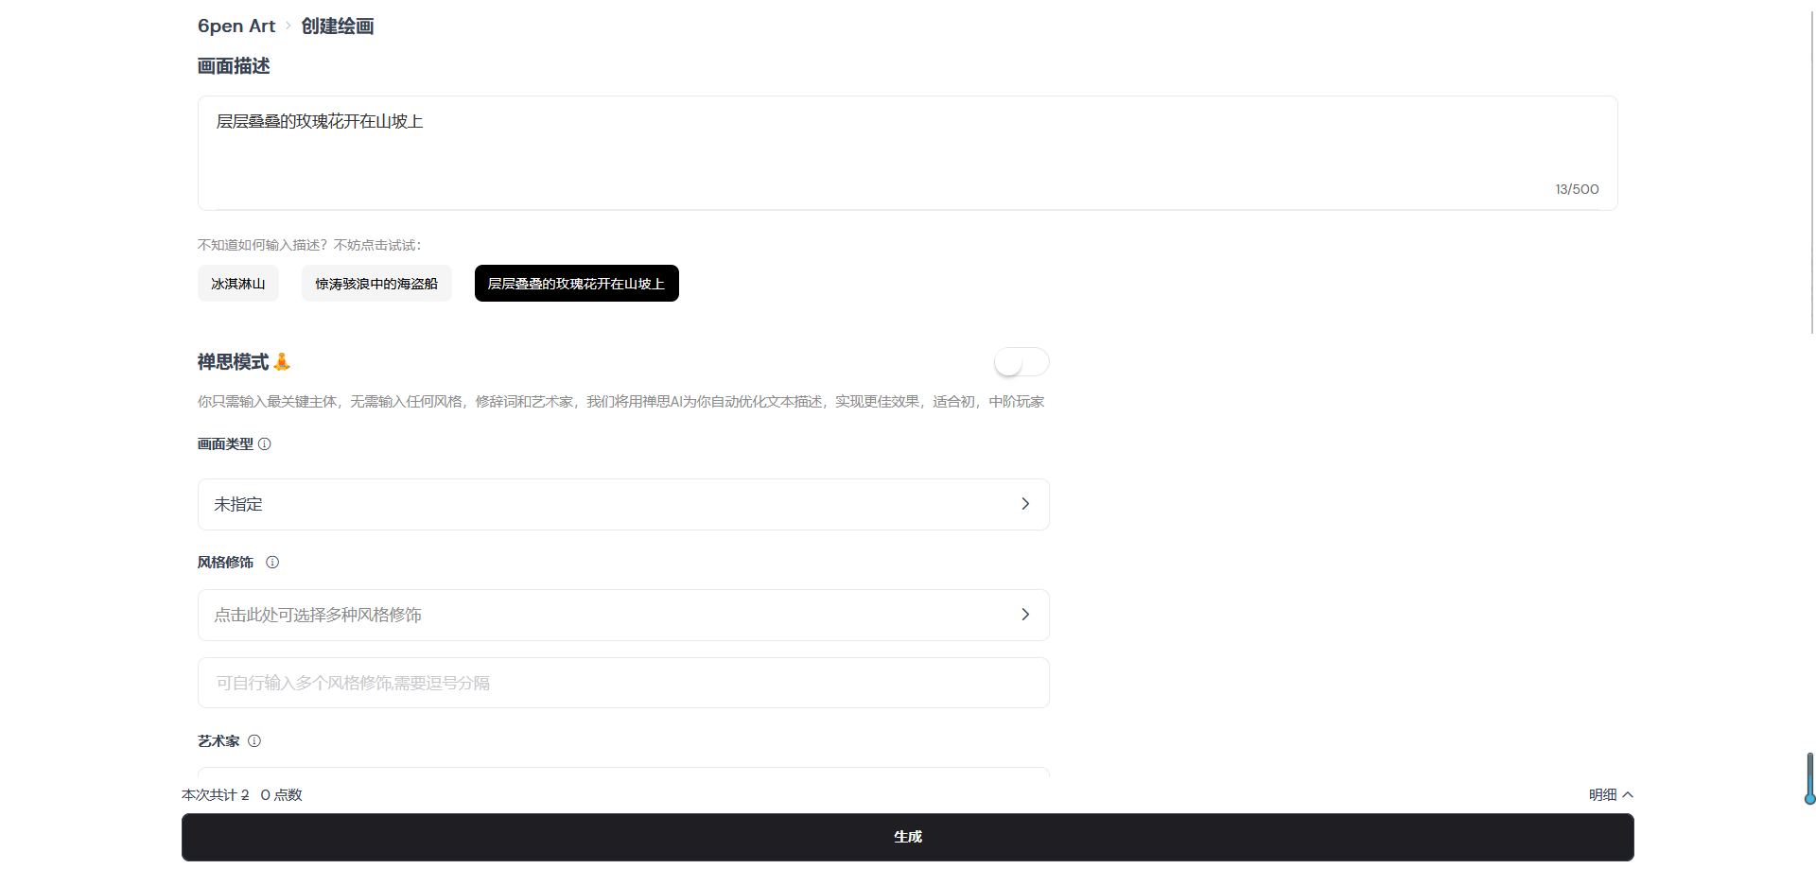Viewport: 1816px width, 869px height.
Task: Click into the 画面描述 description text area
Action: click(907, 152)
